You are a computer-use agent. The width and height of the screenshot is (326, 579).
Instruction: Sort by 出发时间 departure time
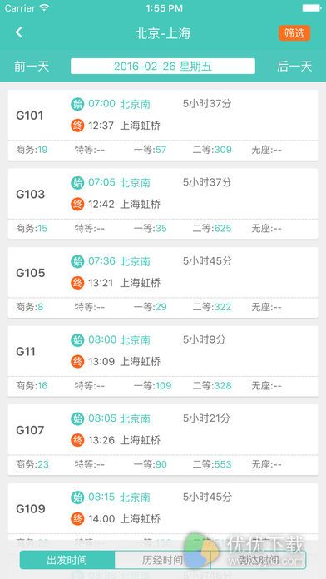pos(67,560)
